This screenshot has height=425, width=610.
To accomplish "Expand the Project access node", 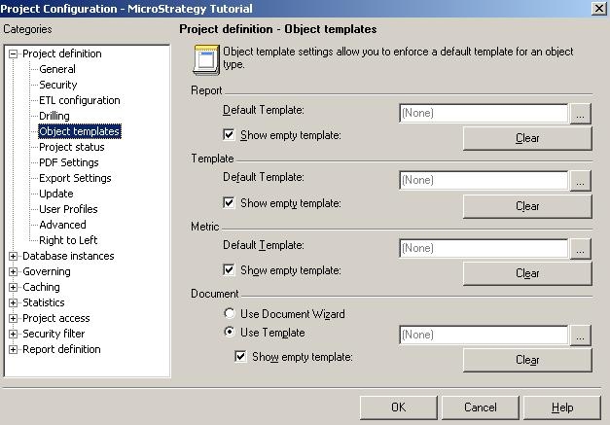I will click(x=13, y=318).
